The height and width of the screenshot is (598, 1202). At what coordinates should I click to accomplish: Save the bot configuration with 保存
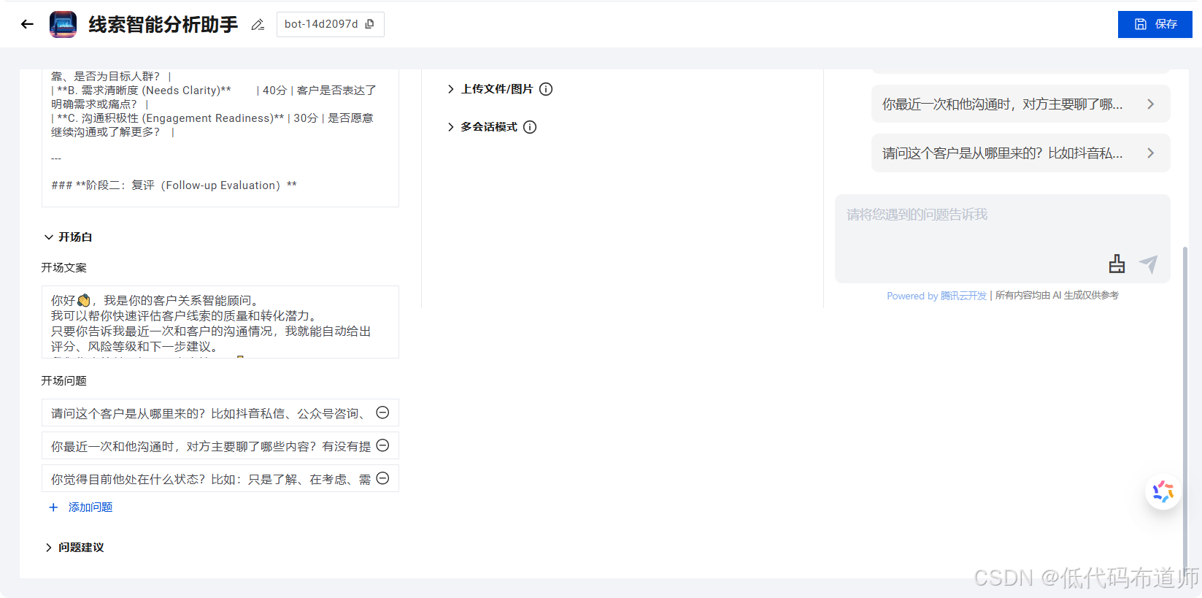tap(1155, 24)
